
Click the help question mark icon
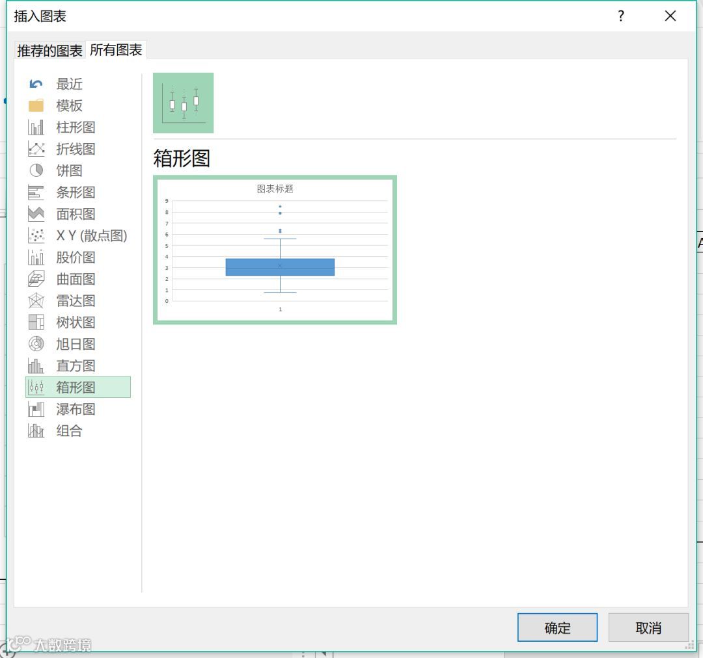click(620, 16)
